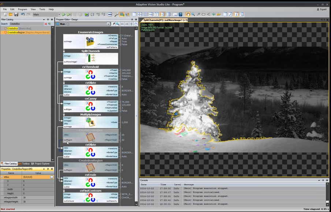The width and height of the screenshot is (331, 212).
Task: Select the eyedropper pixel picker tool
Action: [x=198, y=15]
